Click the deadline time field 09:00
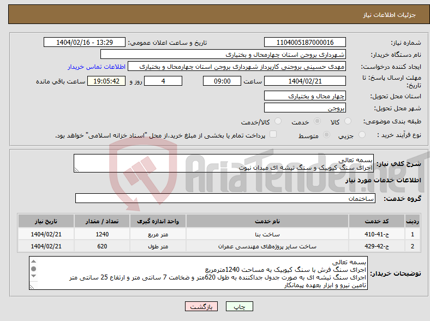Screen dimensions: 430x321 (222, 81)
